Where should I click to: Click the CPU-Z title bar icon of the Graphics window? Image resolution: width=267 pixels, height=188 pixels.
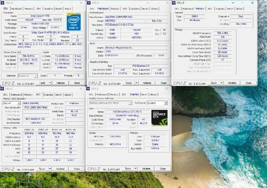pos(88,88)
